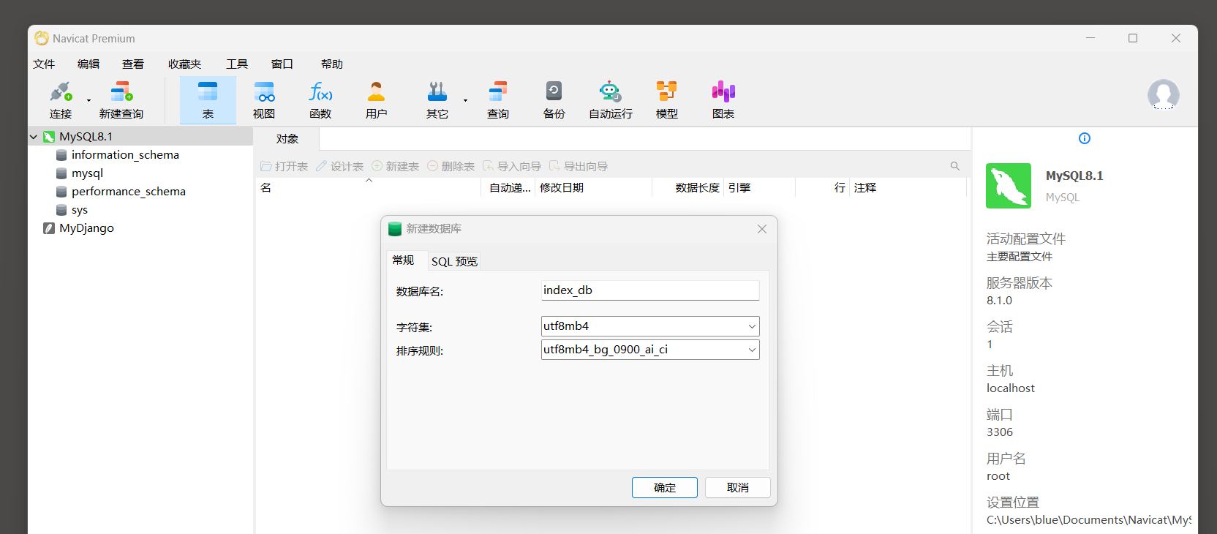The height and width of the screenshot is (534, 1217).
Task: Open the 备份 backup toolbar icon
Action: point(554,100)
